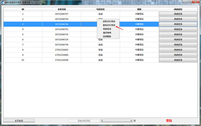This screenshot has height=126, width=201.
Task: Click 中国号码 country cell in row 5
Action: coord(139,34)
